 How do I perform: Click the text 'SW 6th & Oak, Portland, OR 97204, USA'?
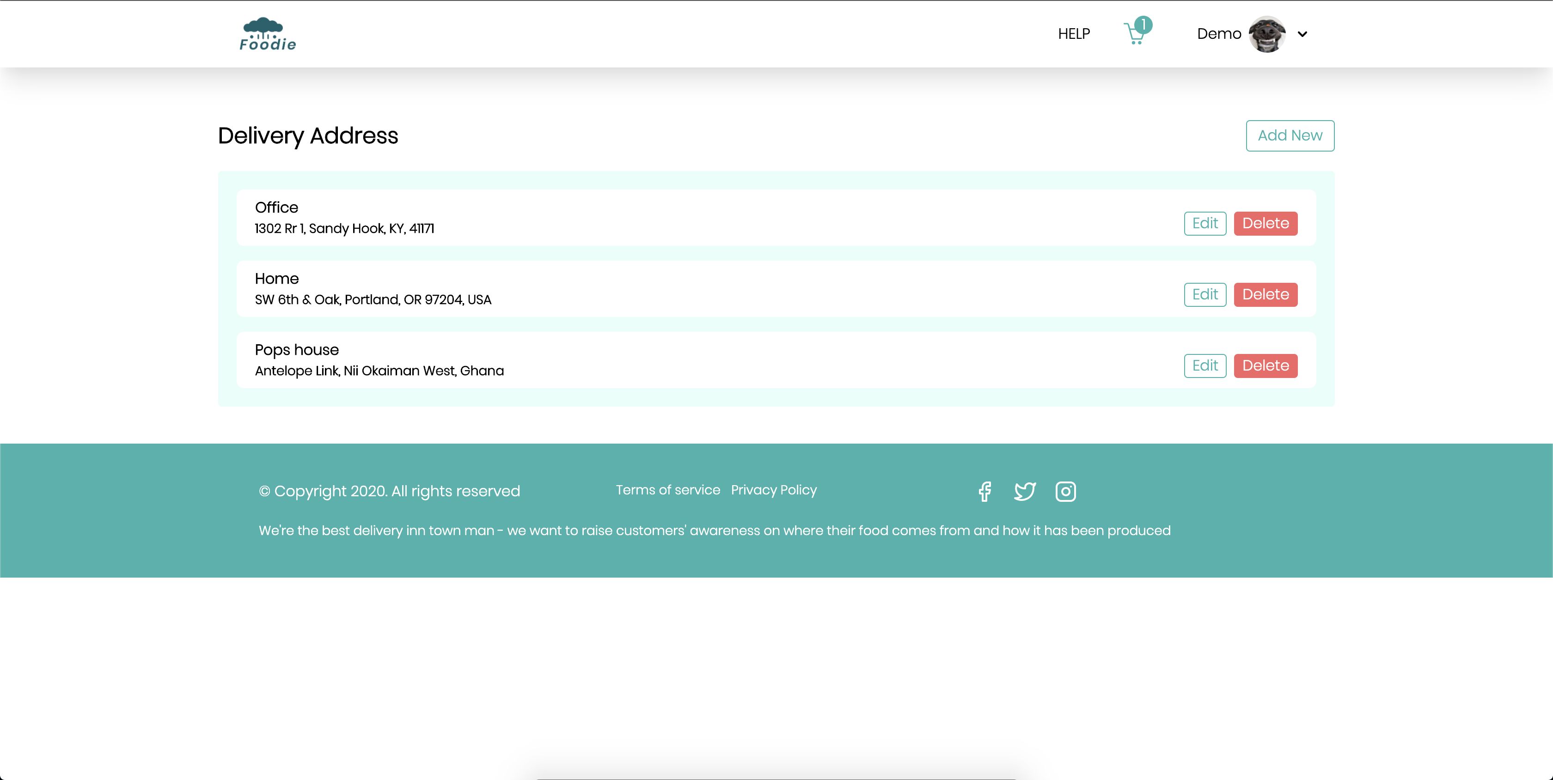tap(373, 299)
